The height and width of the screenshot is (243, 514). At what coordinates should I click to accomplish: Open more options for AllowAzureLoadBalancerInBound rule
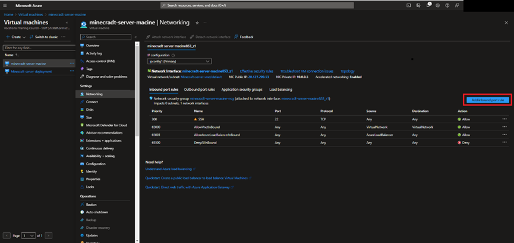[x=504, y=135]
